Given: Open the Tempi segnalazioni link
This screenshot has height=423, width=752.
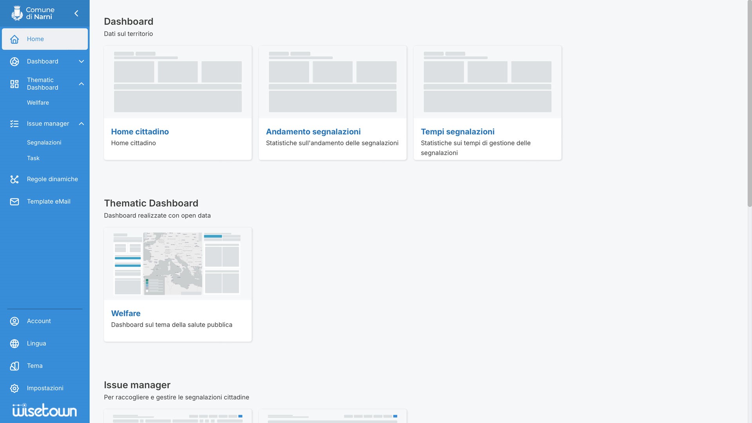Looking at the screenshot, I should tap(457, 132).
